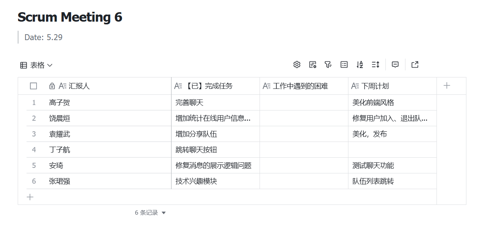The height and width of the screenshot is (243, 490).
Task: Select the cell 完善聊天
Action: coord(216,103)
